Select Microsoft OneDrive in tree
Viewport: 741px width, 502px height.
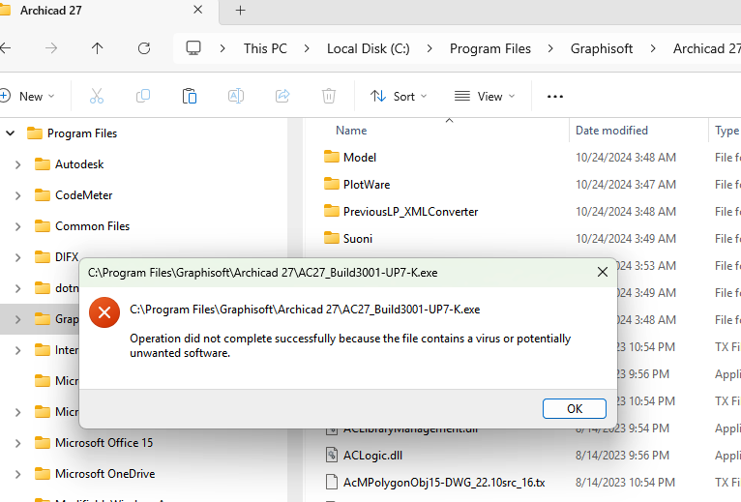point(104,474)
